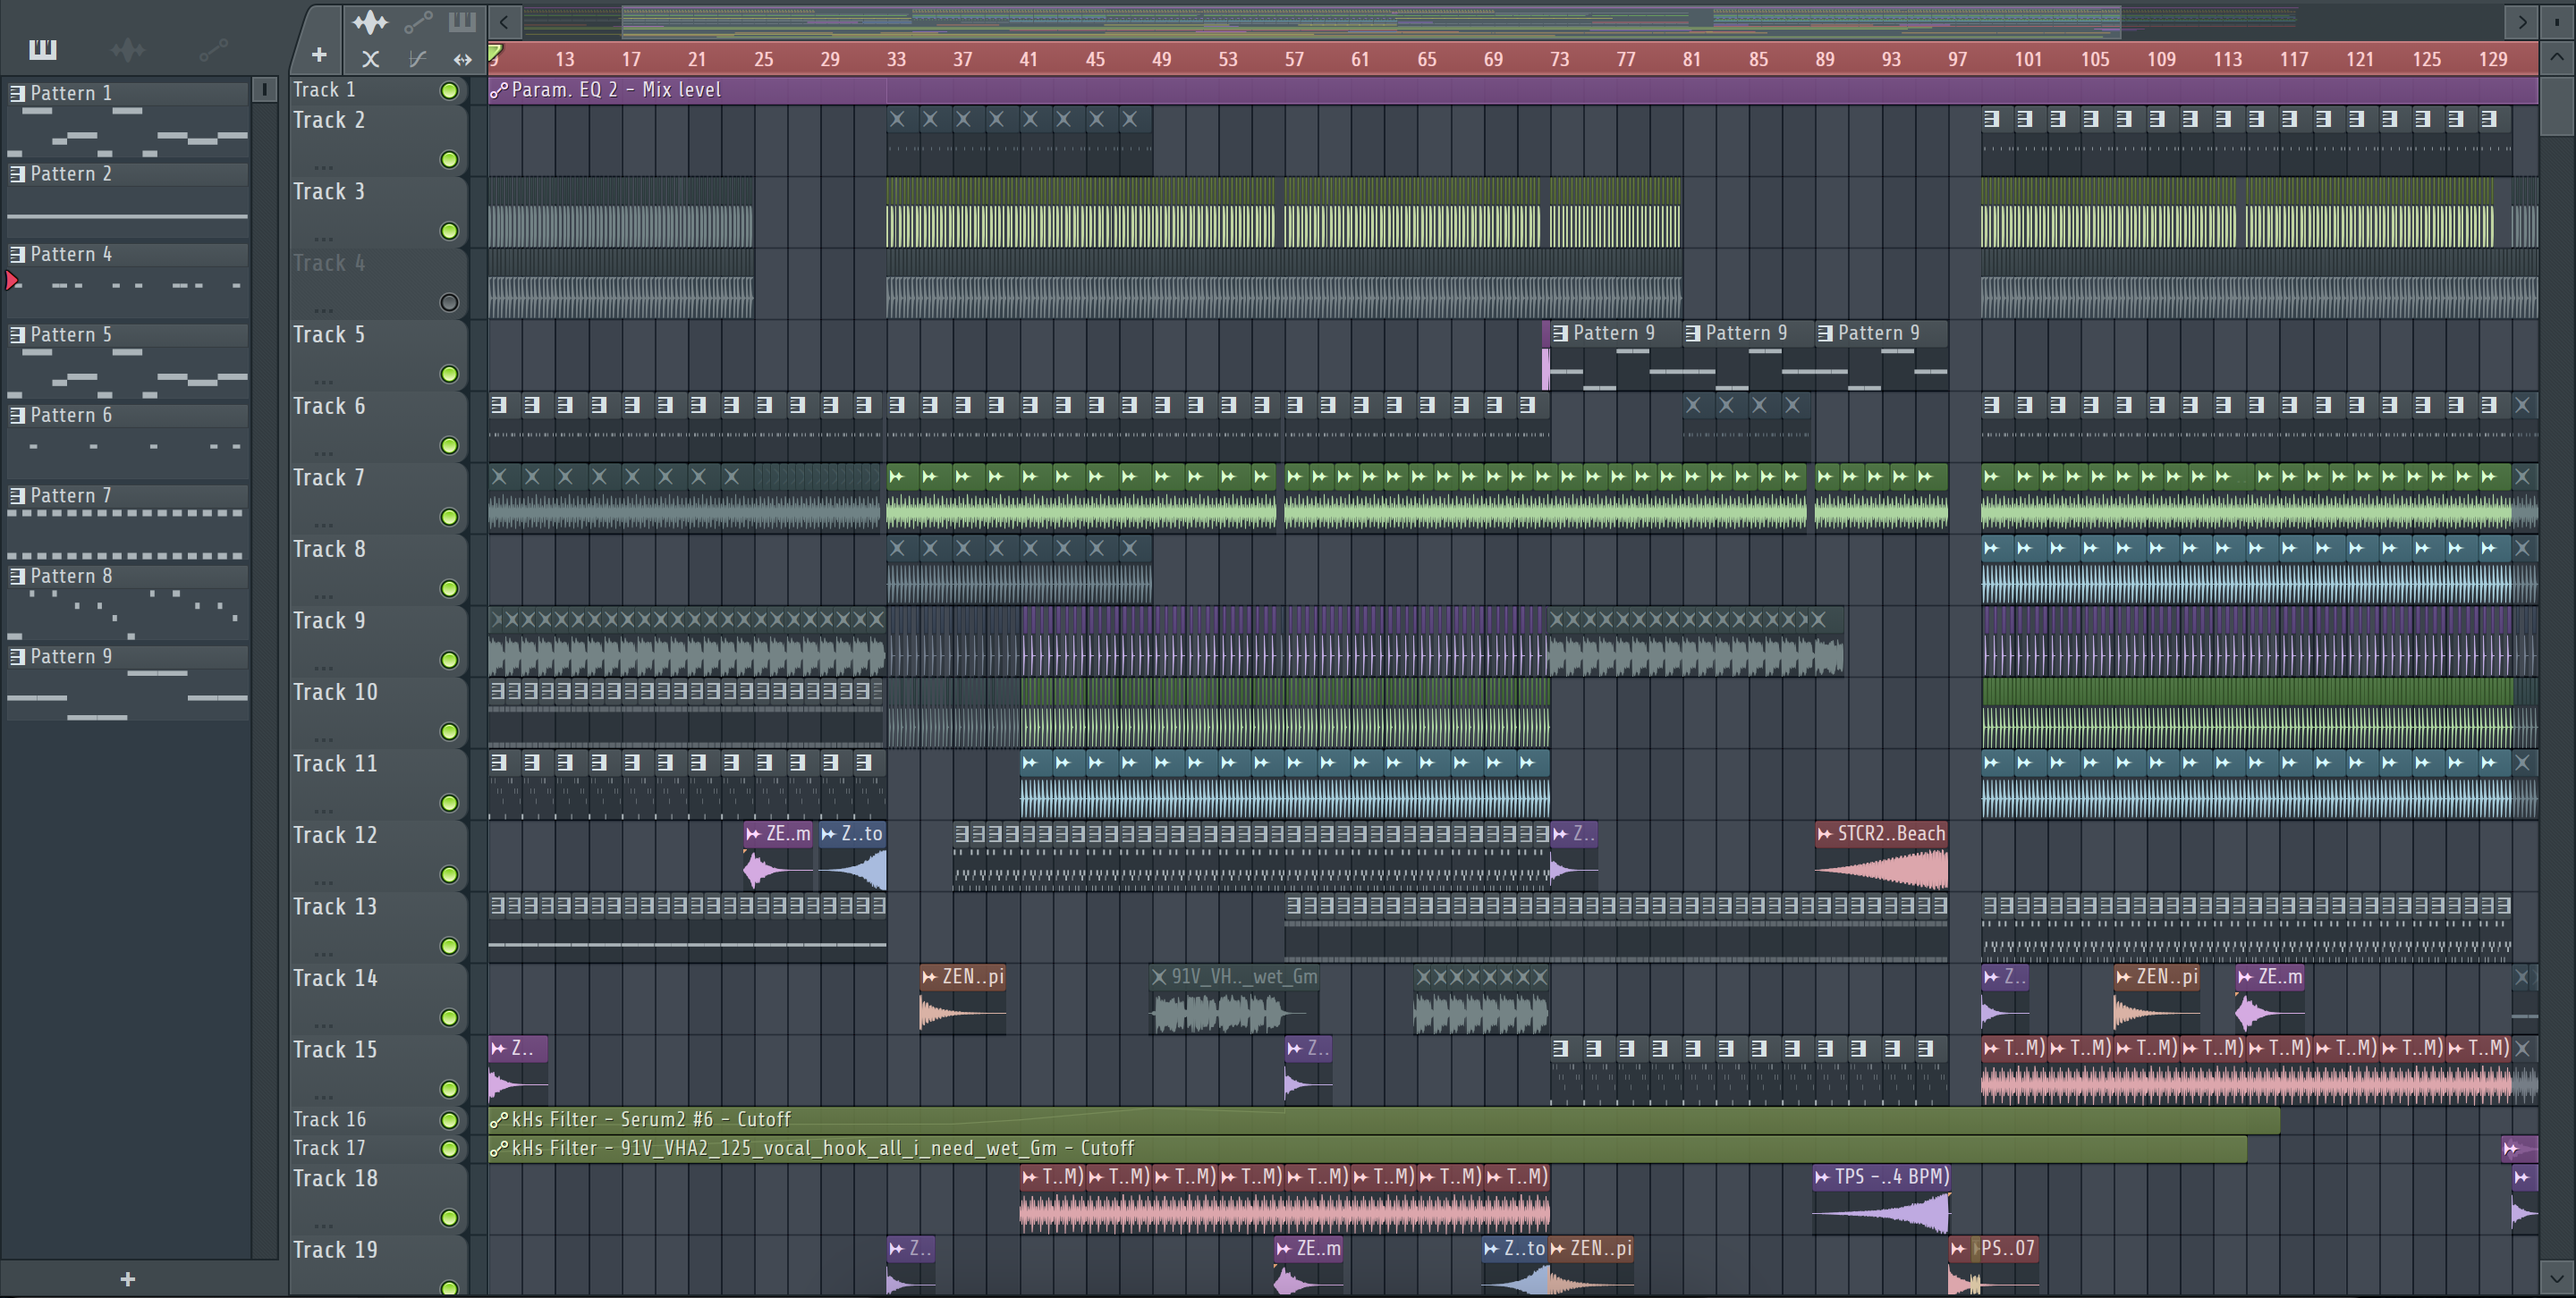2576x1298 pixels.
Task: Mute Track 13 with its green LED
Action: [449, 947]
